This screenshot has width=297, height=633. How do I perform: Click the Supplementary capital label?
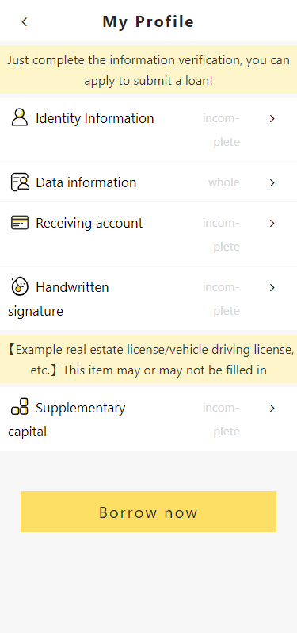click(67, 420)
